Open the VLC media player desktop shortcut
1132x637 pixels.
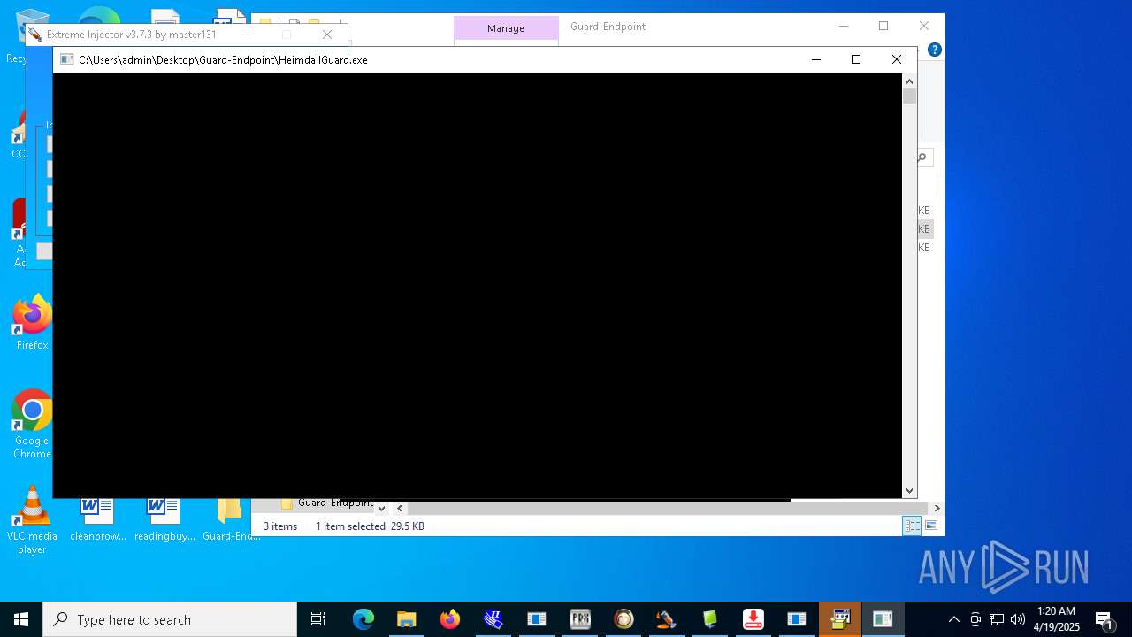[x=32, y=520]
